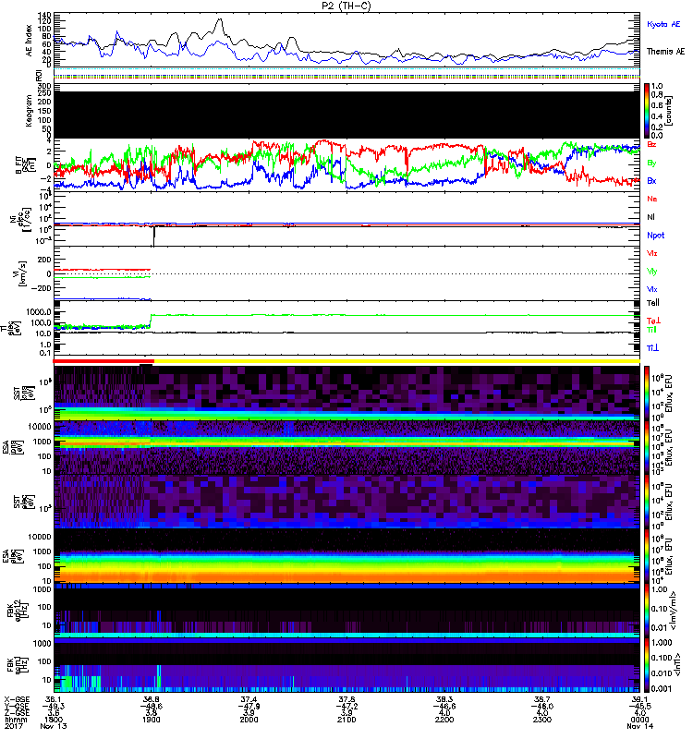Click the green Viy legend label

click(x=652, y=272)
